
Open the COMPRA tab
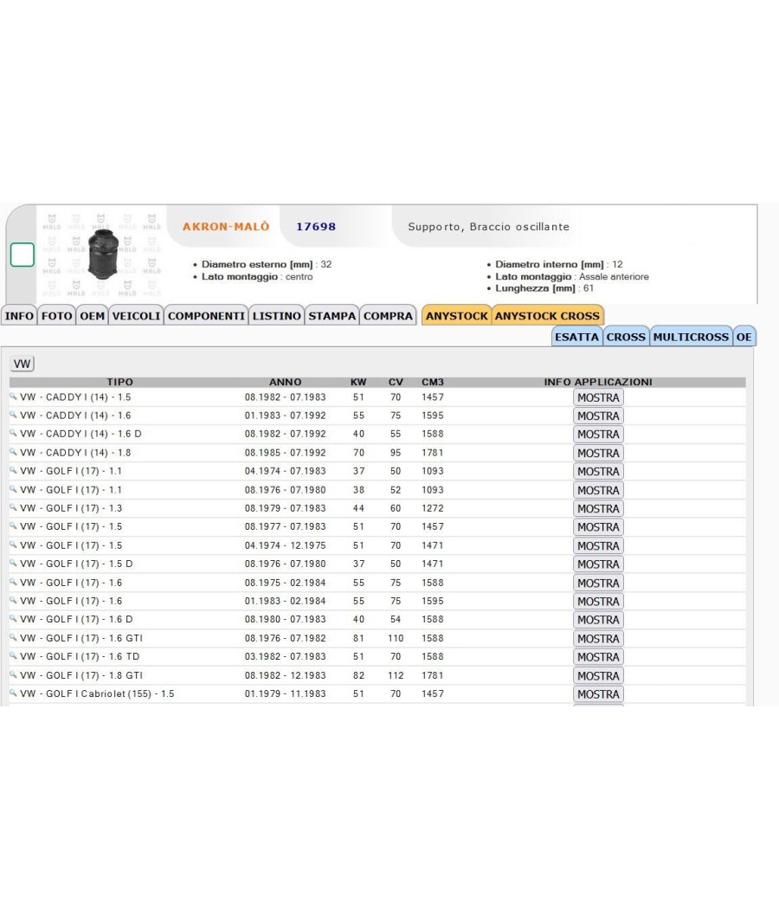[x=389, y=316]
